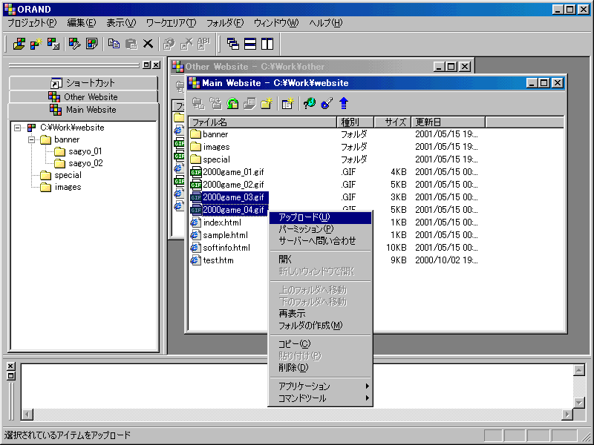The width and height of the screenshot is (594, 445).
Task: Click the greyed shortcut disc icon
Action: coord(169,44)
